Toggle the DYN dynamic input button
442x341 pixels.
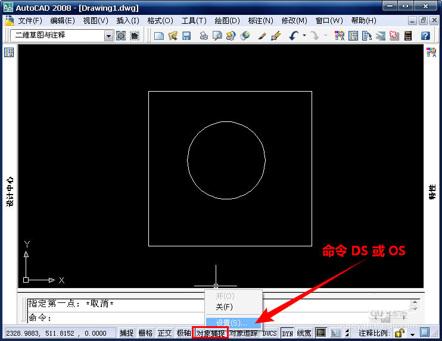tap(287, 333)
